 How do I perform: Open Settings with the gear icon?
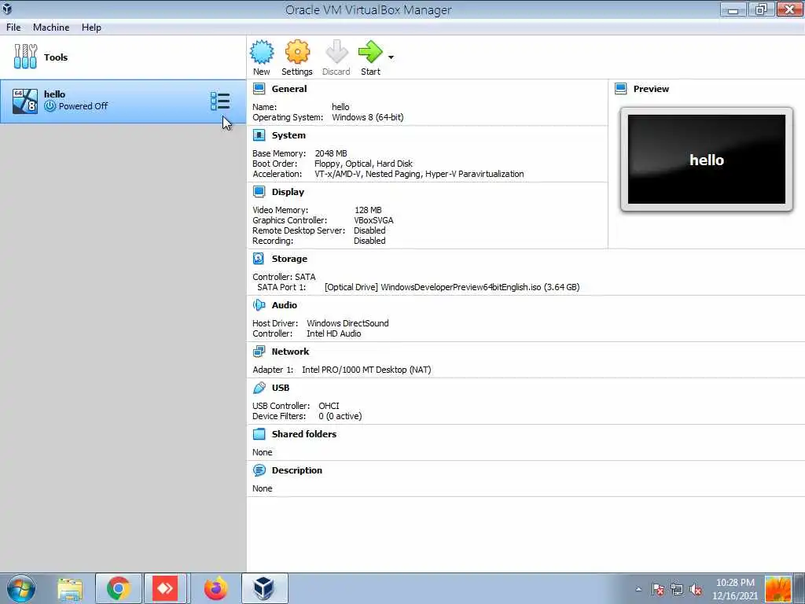click(297, 53)
